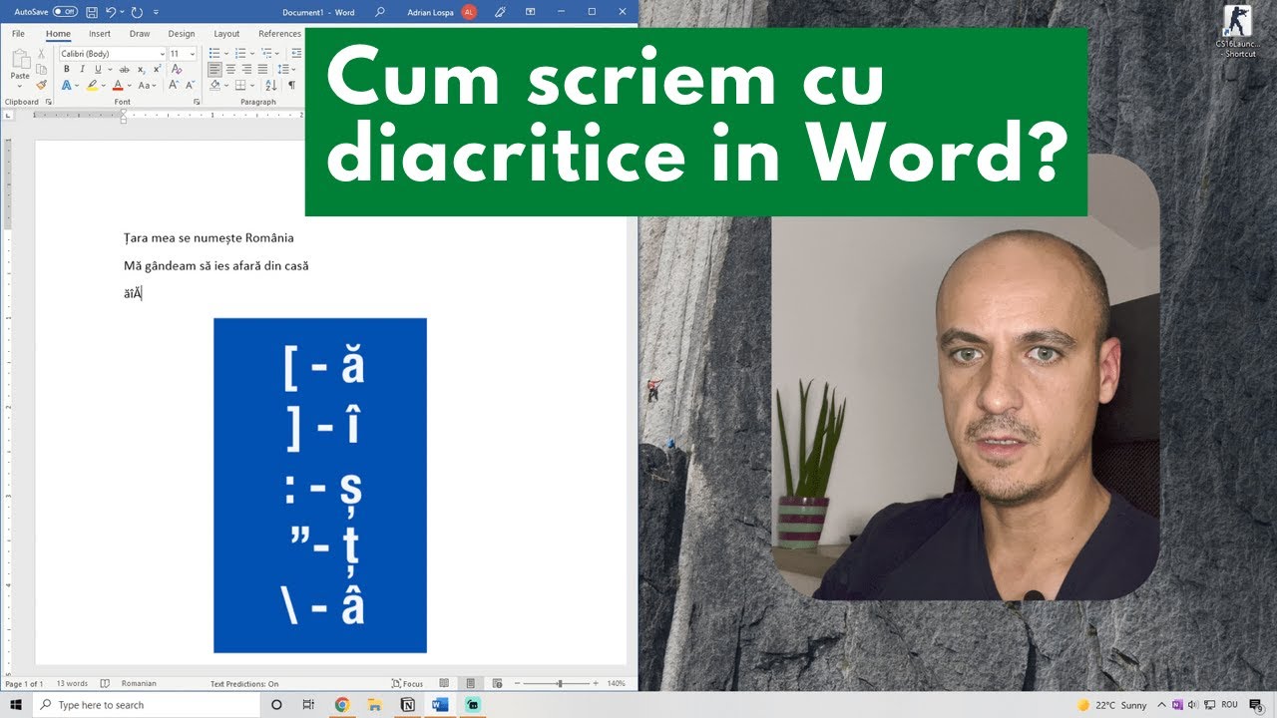Click the Paste button
This screenshot has height=718, width=1277.
point(20,62)
